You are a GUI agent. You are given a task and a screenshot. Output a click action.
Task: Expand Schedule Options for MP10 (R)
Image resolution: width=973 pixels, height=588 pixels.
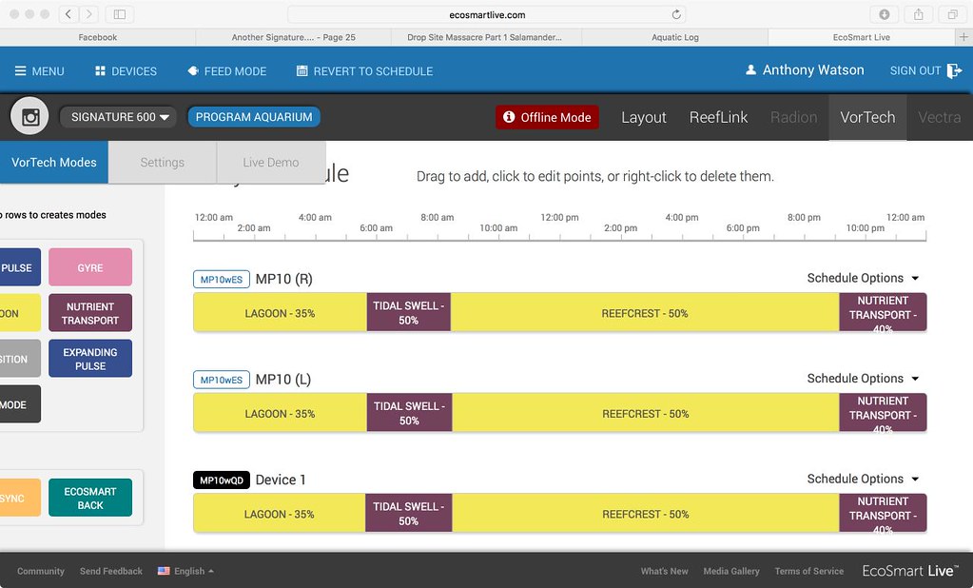pyautogui.click(x=863, y=278)
